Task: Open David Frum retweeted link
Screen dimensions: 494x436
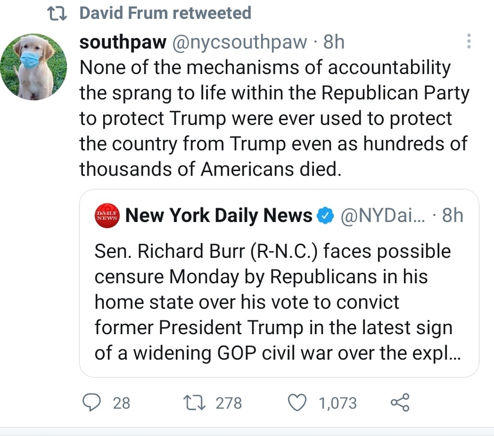Action: click(x=165, y=13)
